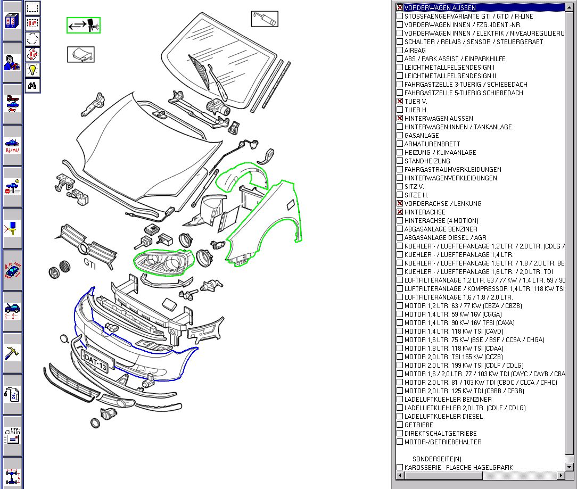577x489 pixels.
Task: Open the hammer repair work icon
Action: 12,353
